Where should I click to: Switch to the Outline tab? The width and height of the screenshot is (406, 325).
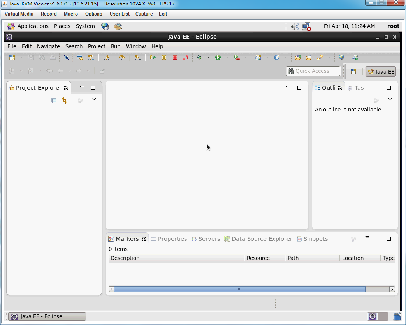pos(329,88)
